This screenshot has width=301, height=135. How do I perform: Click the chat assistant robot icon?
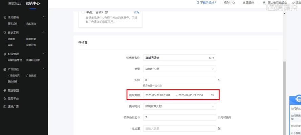click(299, 99)
